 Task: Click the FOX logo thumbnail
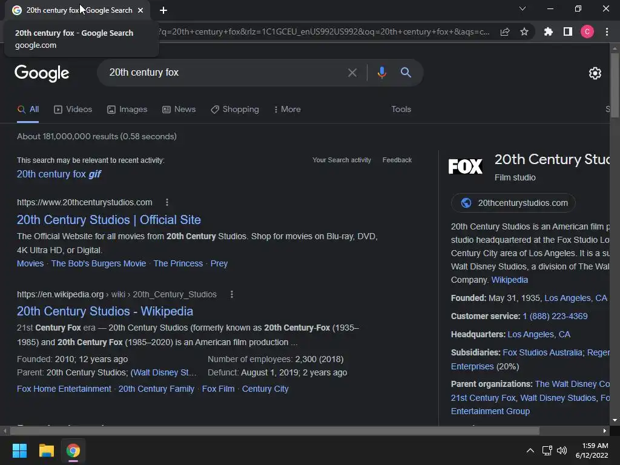(466, 167)
